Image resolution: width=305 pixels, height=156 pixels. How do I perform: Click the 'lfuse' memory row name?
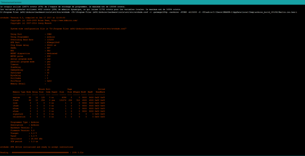coord(16,106)
